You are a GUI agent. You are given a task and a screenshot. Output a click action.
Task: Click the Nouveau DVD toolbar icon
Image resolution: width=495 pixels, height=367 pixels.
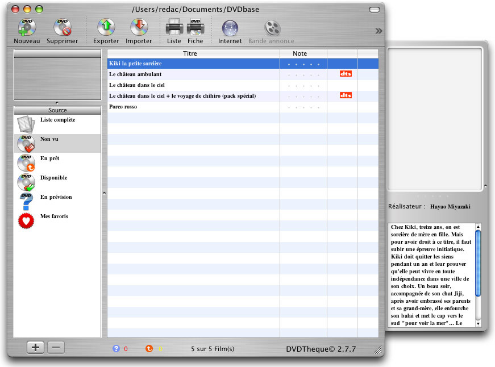(27, 27)
